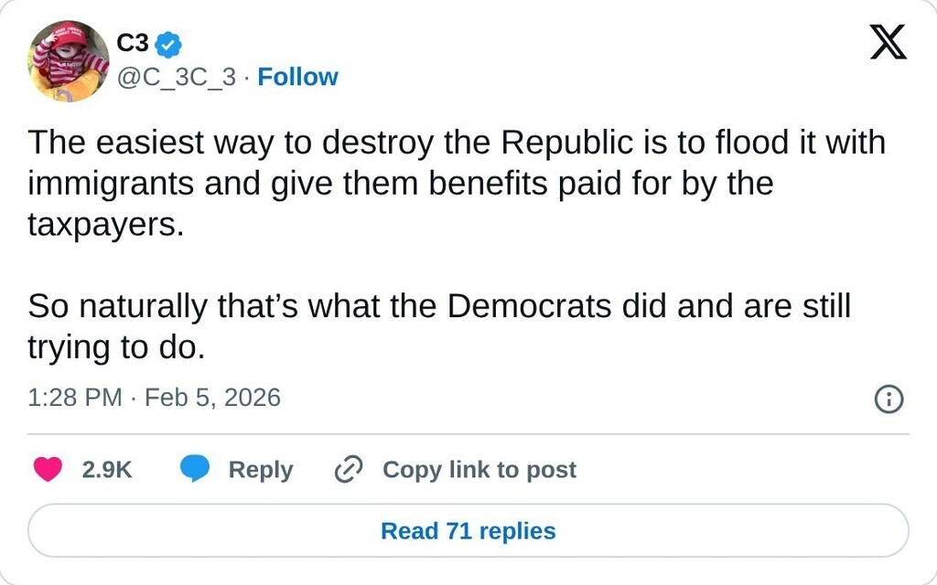Open the C3 profile avatar picture
This screenshot has height=585, width=937.
pos(68,60)
